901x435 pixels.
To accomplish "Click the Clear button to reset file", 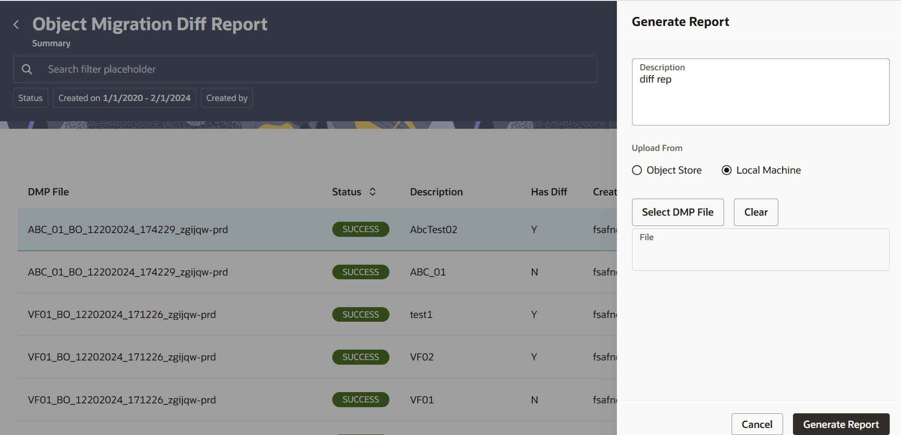I will [755, 212].
